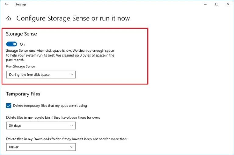The image size is (234, 155).
Task: Click chevron arrow on Run Storage Sense box
Action: [72, 74]
